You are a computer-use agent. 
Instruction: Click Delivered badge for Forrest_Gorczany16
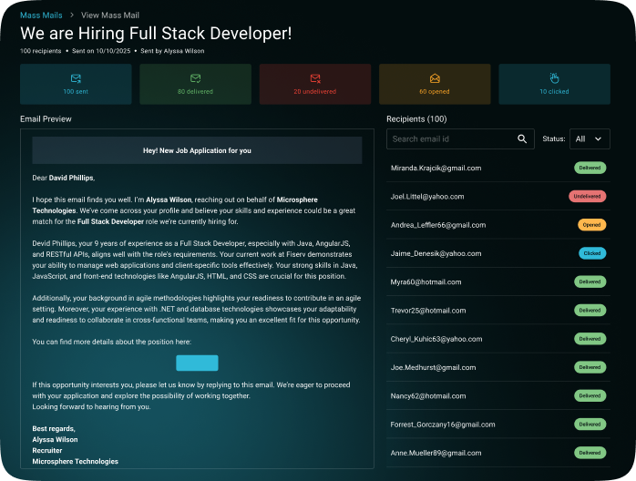590,425
